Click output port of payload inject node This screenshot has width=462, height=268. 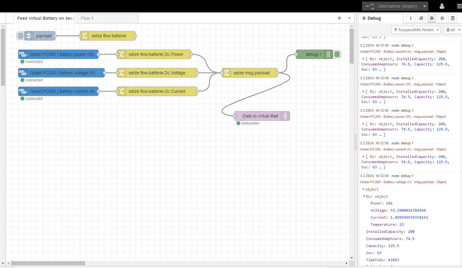click(55, 36)
